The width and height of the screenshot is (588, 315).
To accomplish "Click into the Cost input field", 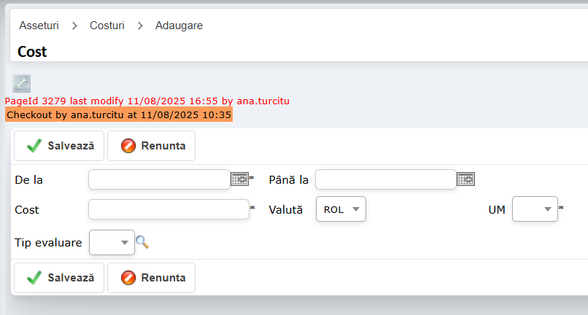I will pos(169,209).
